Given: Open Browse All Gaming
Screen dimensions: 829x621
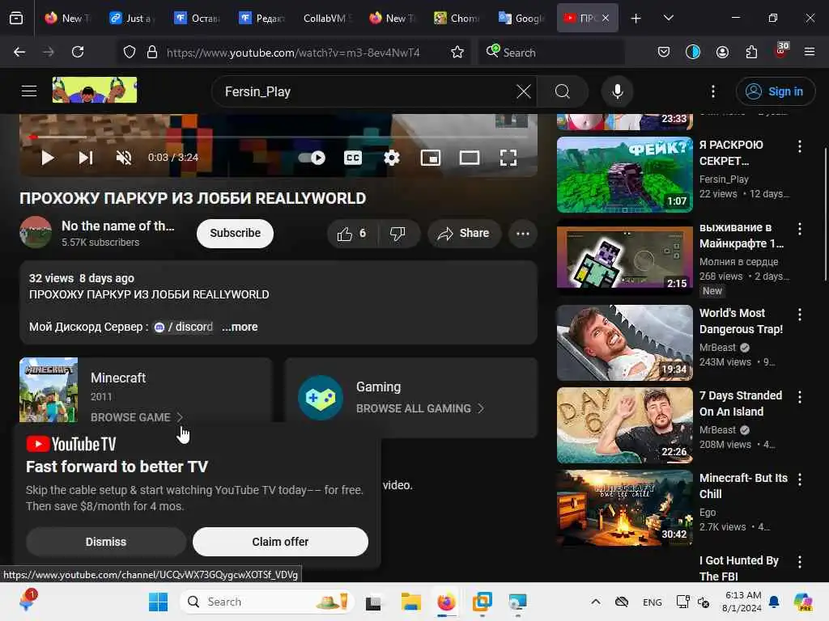Looking at the screenshot, I should (420, 408).
